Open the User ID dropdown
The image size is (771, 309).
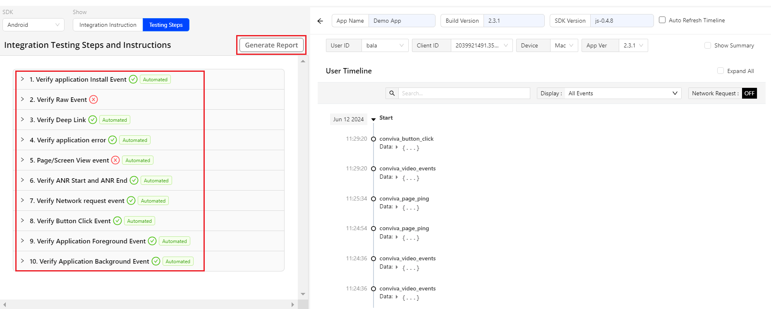click(385, 45)
